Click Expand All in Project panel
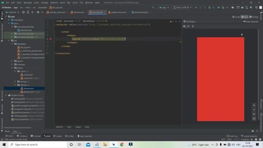Screen dimensions: 263x148 (x=28, y=12)
